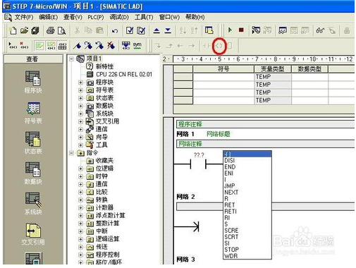Click the New project toolbar icon
The width and height of the screenshot is (356, 268).
coord(13,30)
